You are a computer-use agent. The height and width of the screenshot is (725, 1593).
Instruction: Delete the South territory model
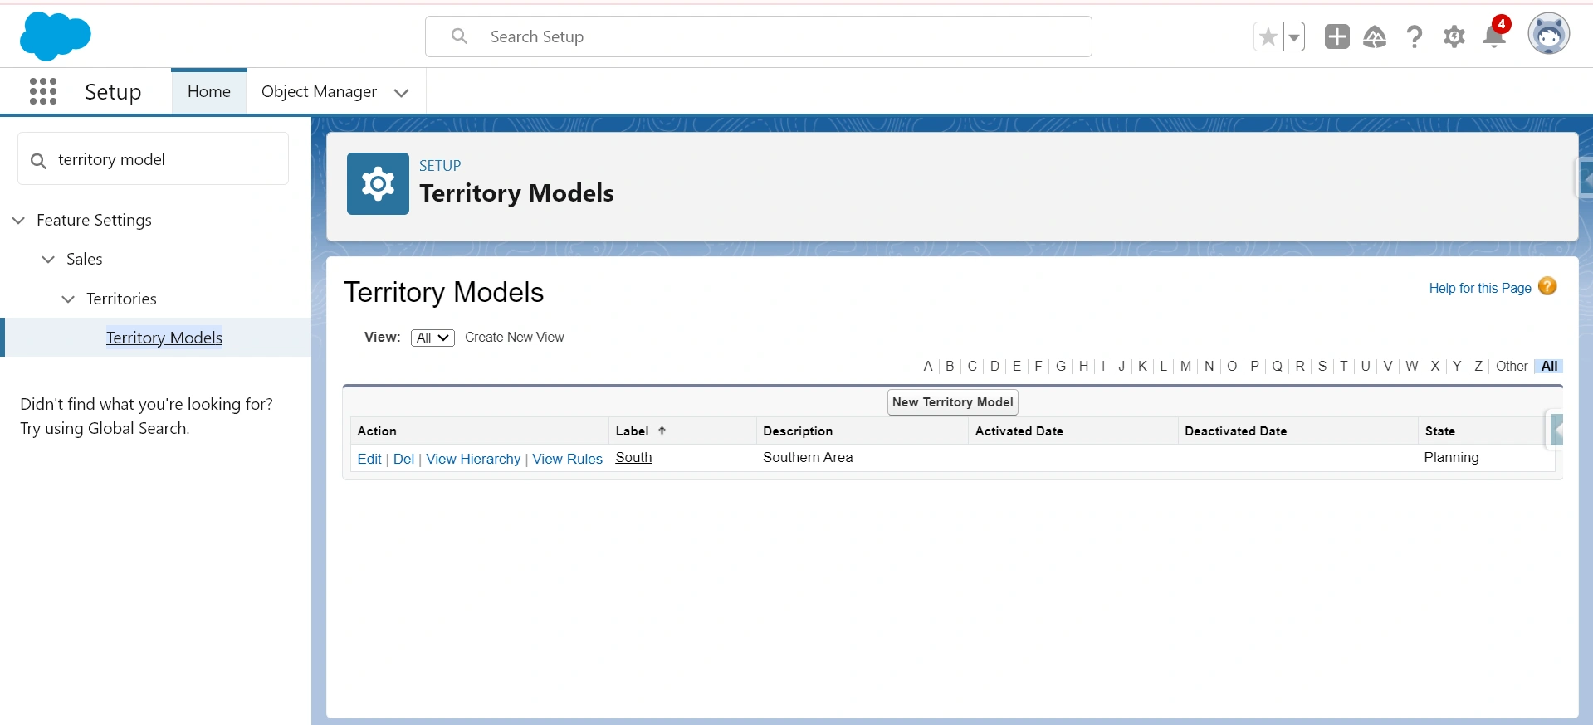(403, 459)
